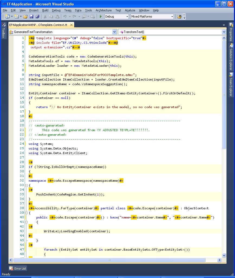Click the horizontal scrollbar left arrow
The width and height of the screenshot is (235, 278).
(11, 260)
